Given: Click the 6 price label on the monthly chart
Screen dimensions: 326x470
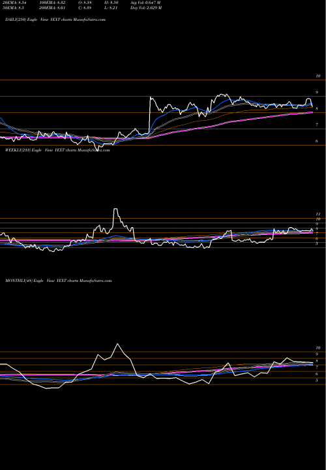Looking at the screenshot, I should [x=317, y=374].
